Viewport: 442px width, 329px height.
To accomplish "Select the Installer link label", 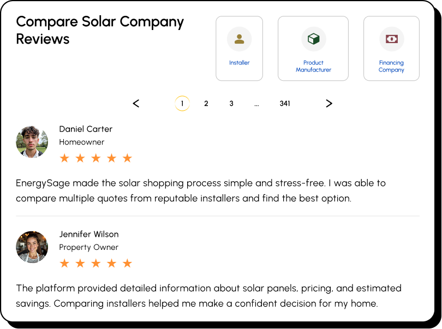I will (x=240, y=63).
